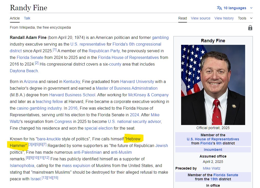The height and width of the screenshot is (188, 260).
Task: Open Florida's 6th congressional link
Action: click(x=137, y=44)
